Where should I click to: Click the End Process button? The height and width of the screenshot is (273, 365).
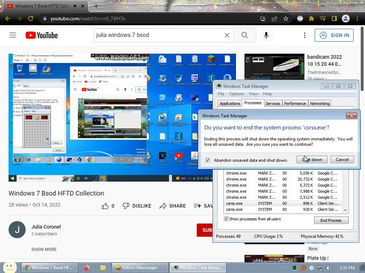click(331, 220)
